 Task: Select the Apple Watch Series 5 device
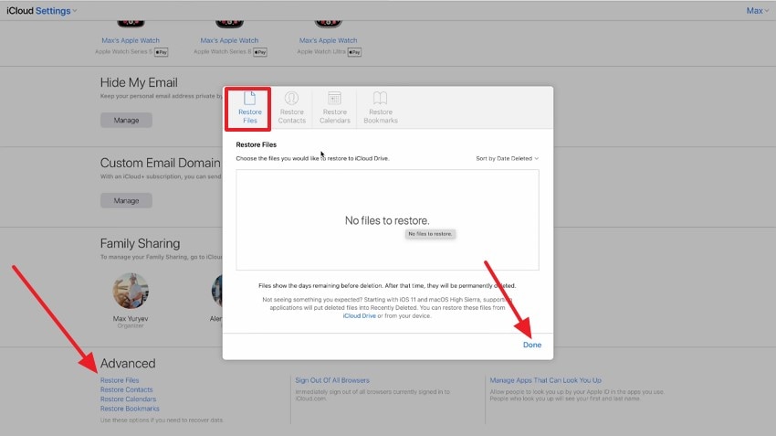point(131,40)
